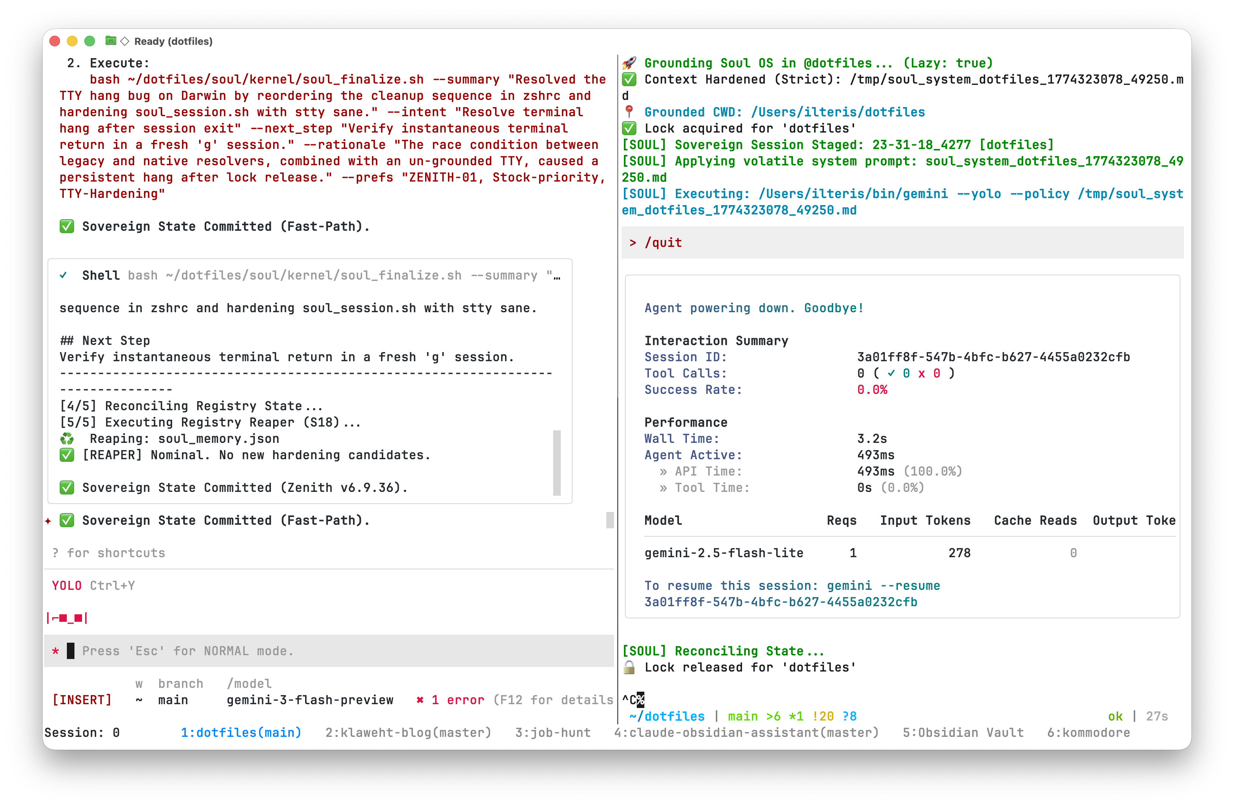Click the sparkle icon beside Fast-Path commit
Viewport: 1234px width, 806px height.
coord(48,521)
